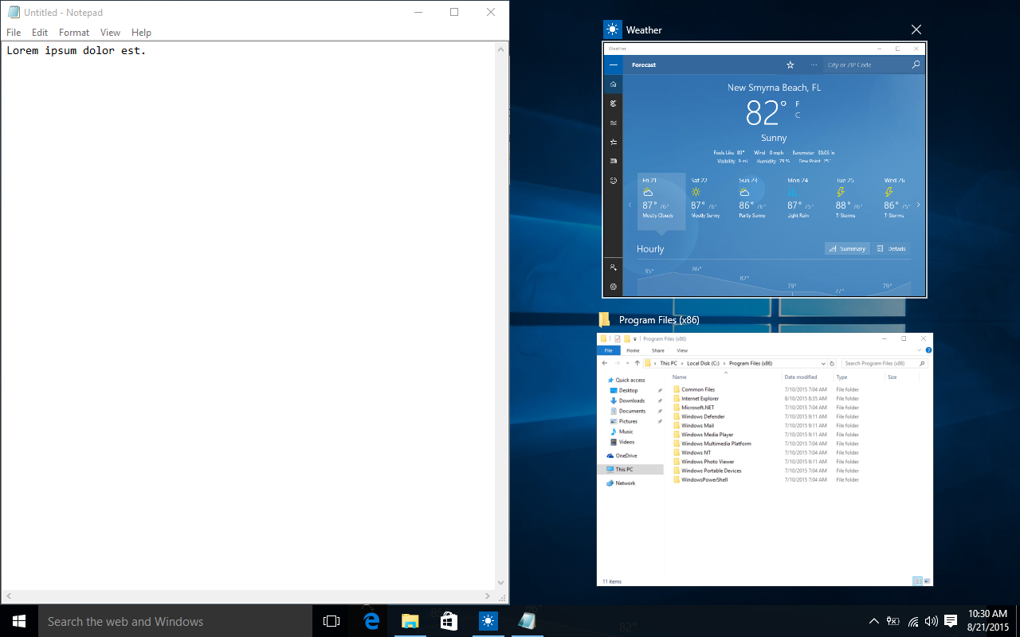
Task: Click previous-days arrow beside Fri 21 forecast
Action: [630, 205]
